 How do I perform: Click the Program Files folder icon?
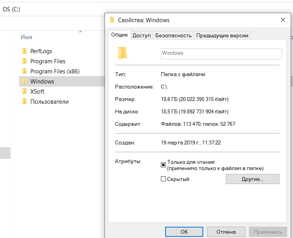click(24, 61)
